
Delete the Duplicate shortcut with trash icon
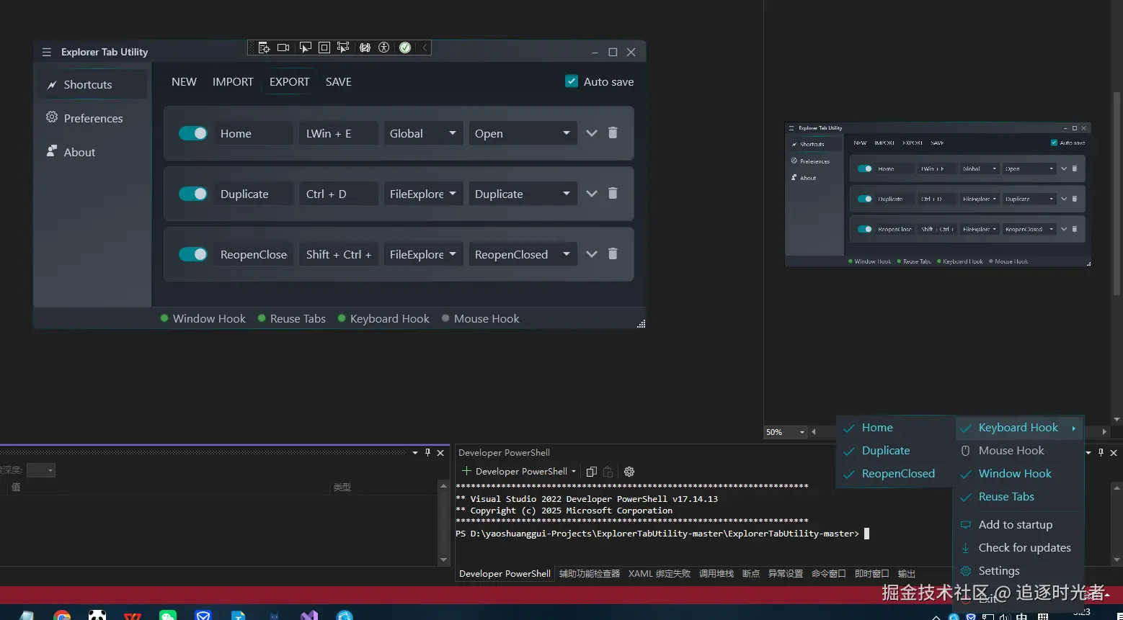pyautogui.click(x=613, y=194)
